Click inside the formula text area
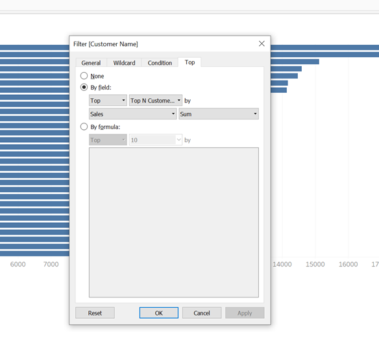Viewport: 379px width, 363px height. [174, 223]
